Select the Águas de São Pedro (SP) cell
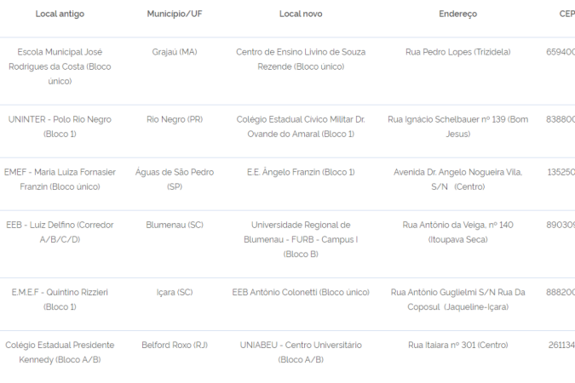Screen dimensions: 575x383 point(175,179)
